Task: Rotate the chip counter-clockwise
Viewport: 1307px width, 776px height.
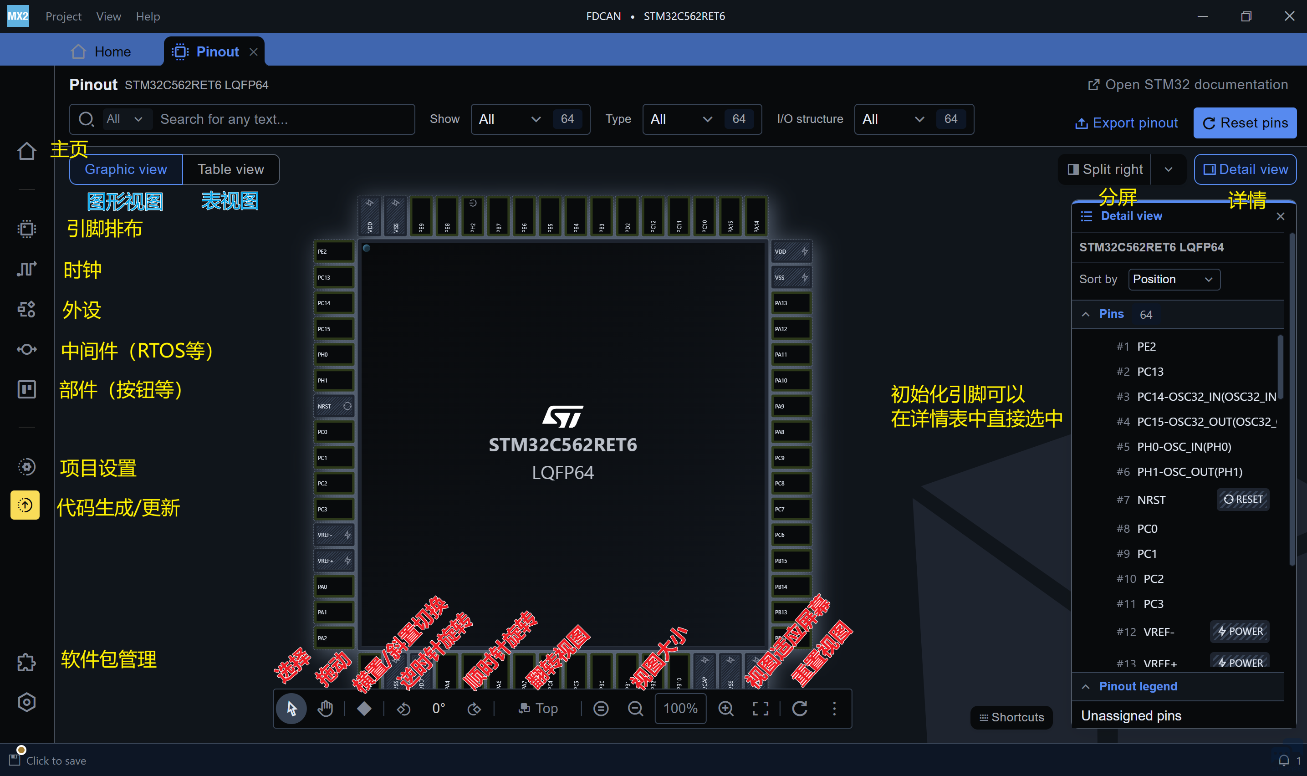Action: coord(403,709)
